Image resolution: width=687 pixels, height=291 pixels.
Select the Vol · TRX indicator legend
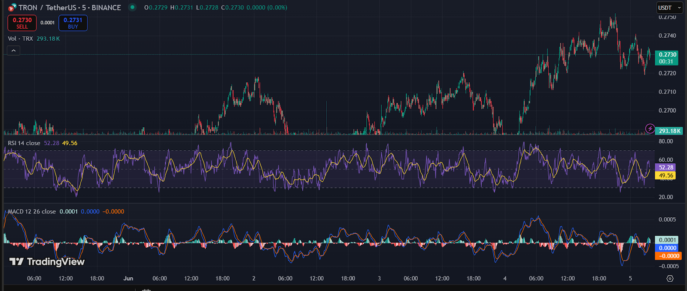(21, 39)
